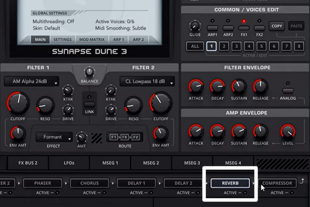Toggle the filter LINK button

click(x=89, y=104)
